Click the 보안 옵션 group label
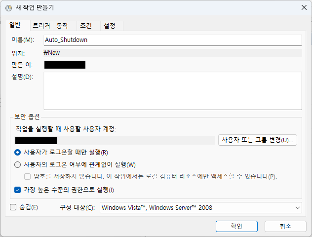This screenshot has height=237, width=312. pos(27,117)
